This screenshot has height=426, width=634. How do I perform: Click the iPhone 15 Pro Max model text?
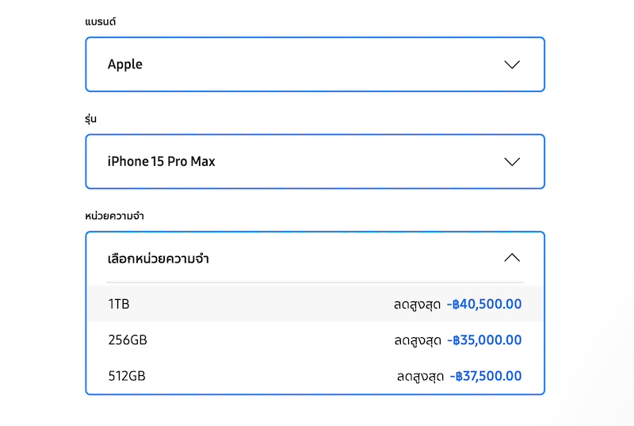click(x=162, y=162)
